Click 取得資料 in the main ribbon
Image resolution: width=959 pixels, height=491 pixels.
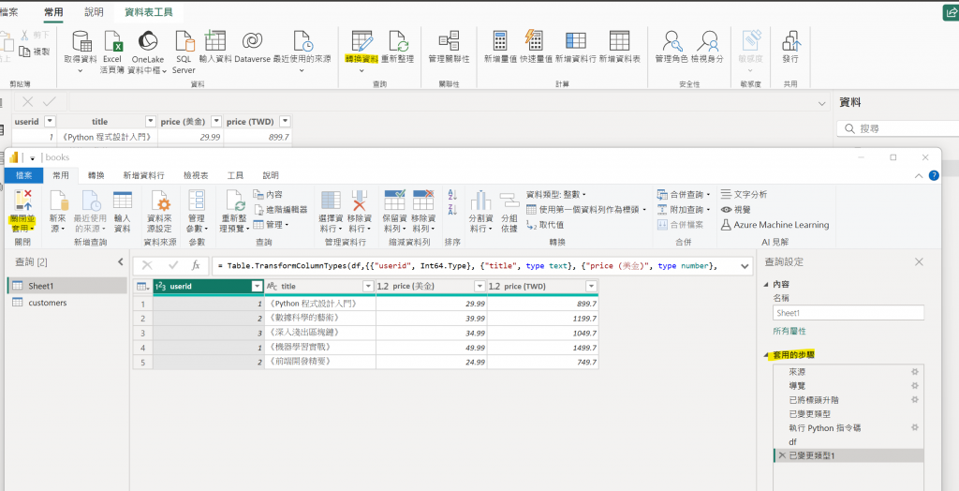pyautogui.click(x=81, y=51)
